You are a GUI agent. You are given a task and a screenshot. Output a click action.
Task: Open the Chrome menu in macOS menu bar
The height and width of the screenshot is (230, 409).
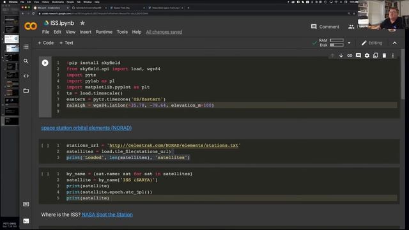click(13, 2)
